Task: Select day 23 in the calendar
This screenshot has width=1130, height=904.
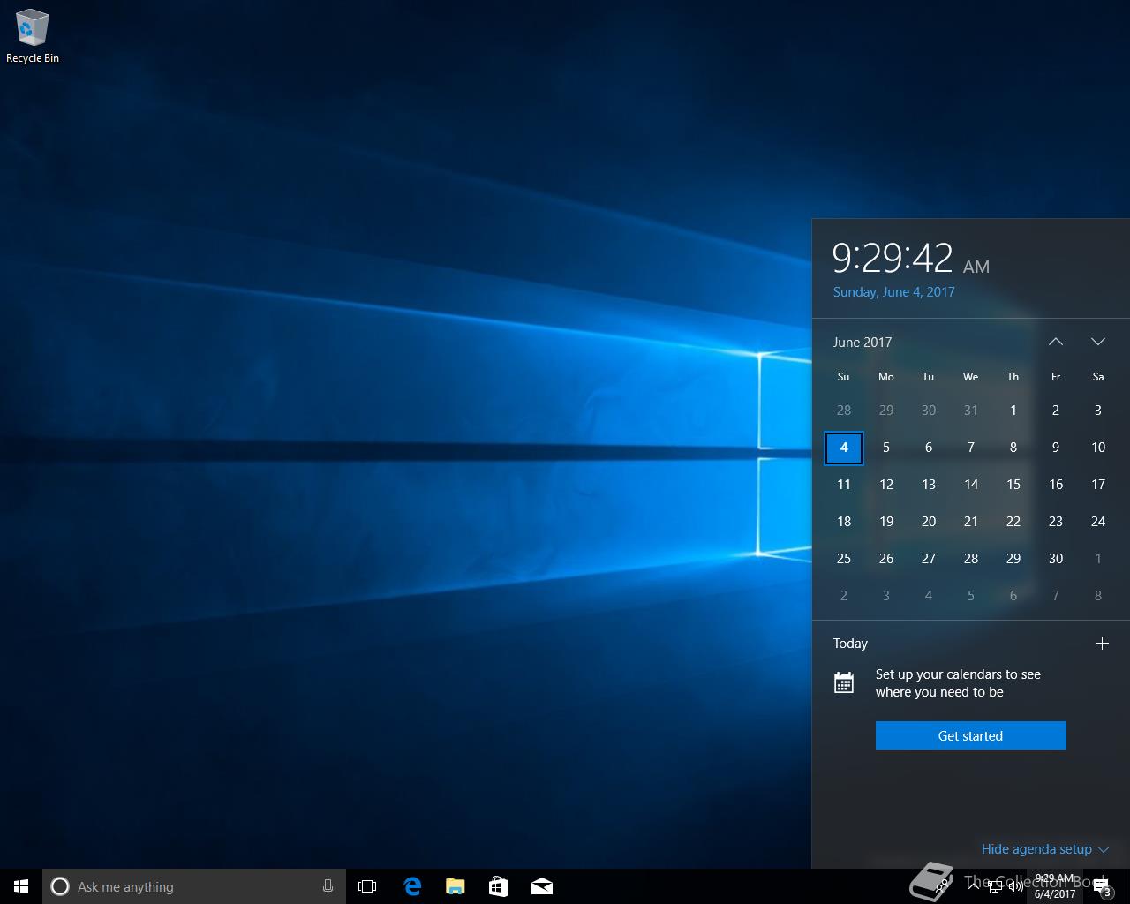Action: pos(1056,522)
